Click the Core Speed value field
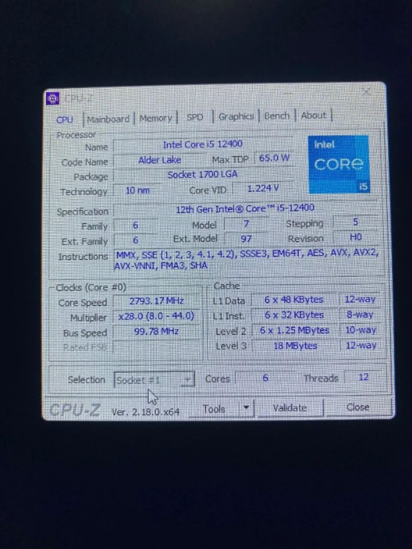 [x=156, y=301]
